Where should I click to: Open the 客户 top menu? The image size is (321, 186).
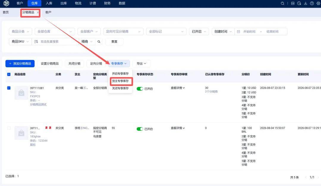tap(20, 3)
